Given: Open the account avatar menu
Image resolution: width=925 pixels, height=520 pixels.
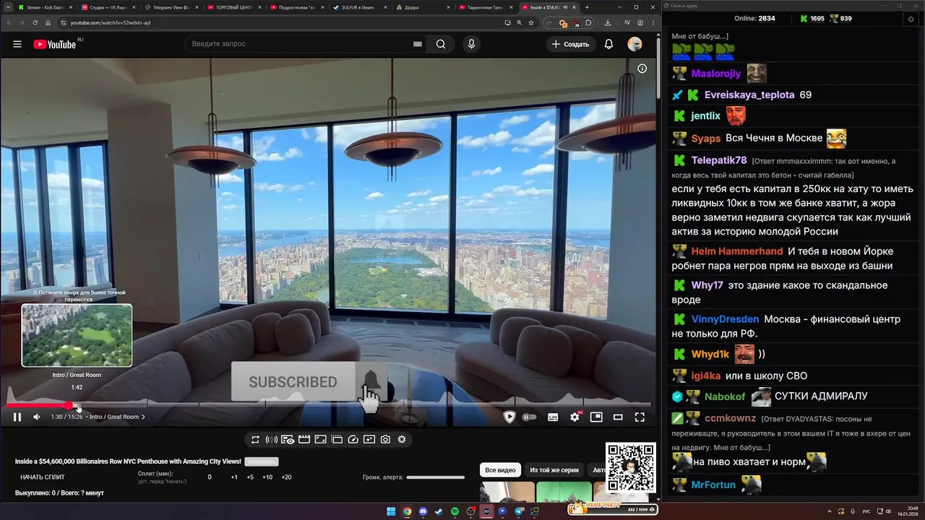Looking at the screenshot, I should pyautogui.click(x=634, y=44).
